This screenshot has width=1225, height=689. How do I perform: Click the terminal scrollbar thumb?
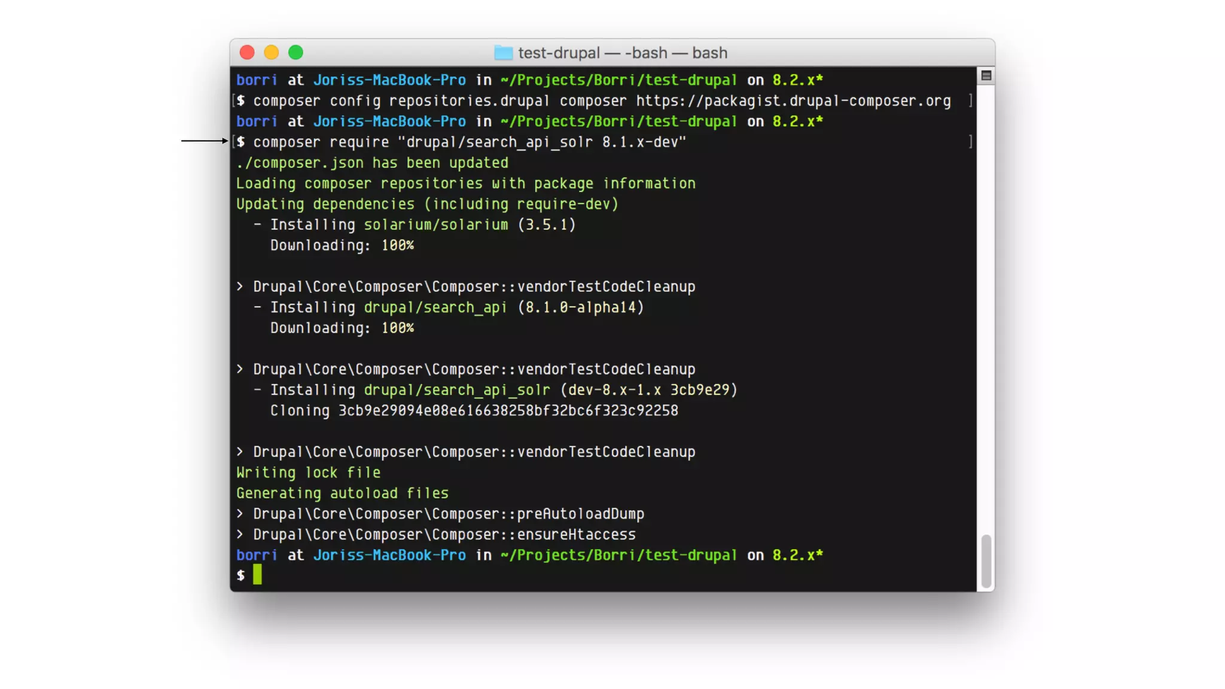(986, 561)
